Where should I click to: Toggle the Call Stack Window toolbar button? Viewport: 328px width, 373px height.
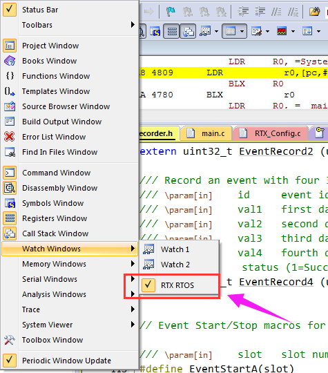tap(188, 31)
